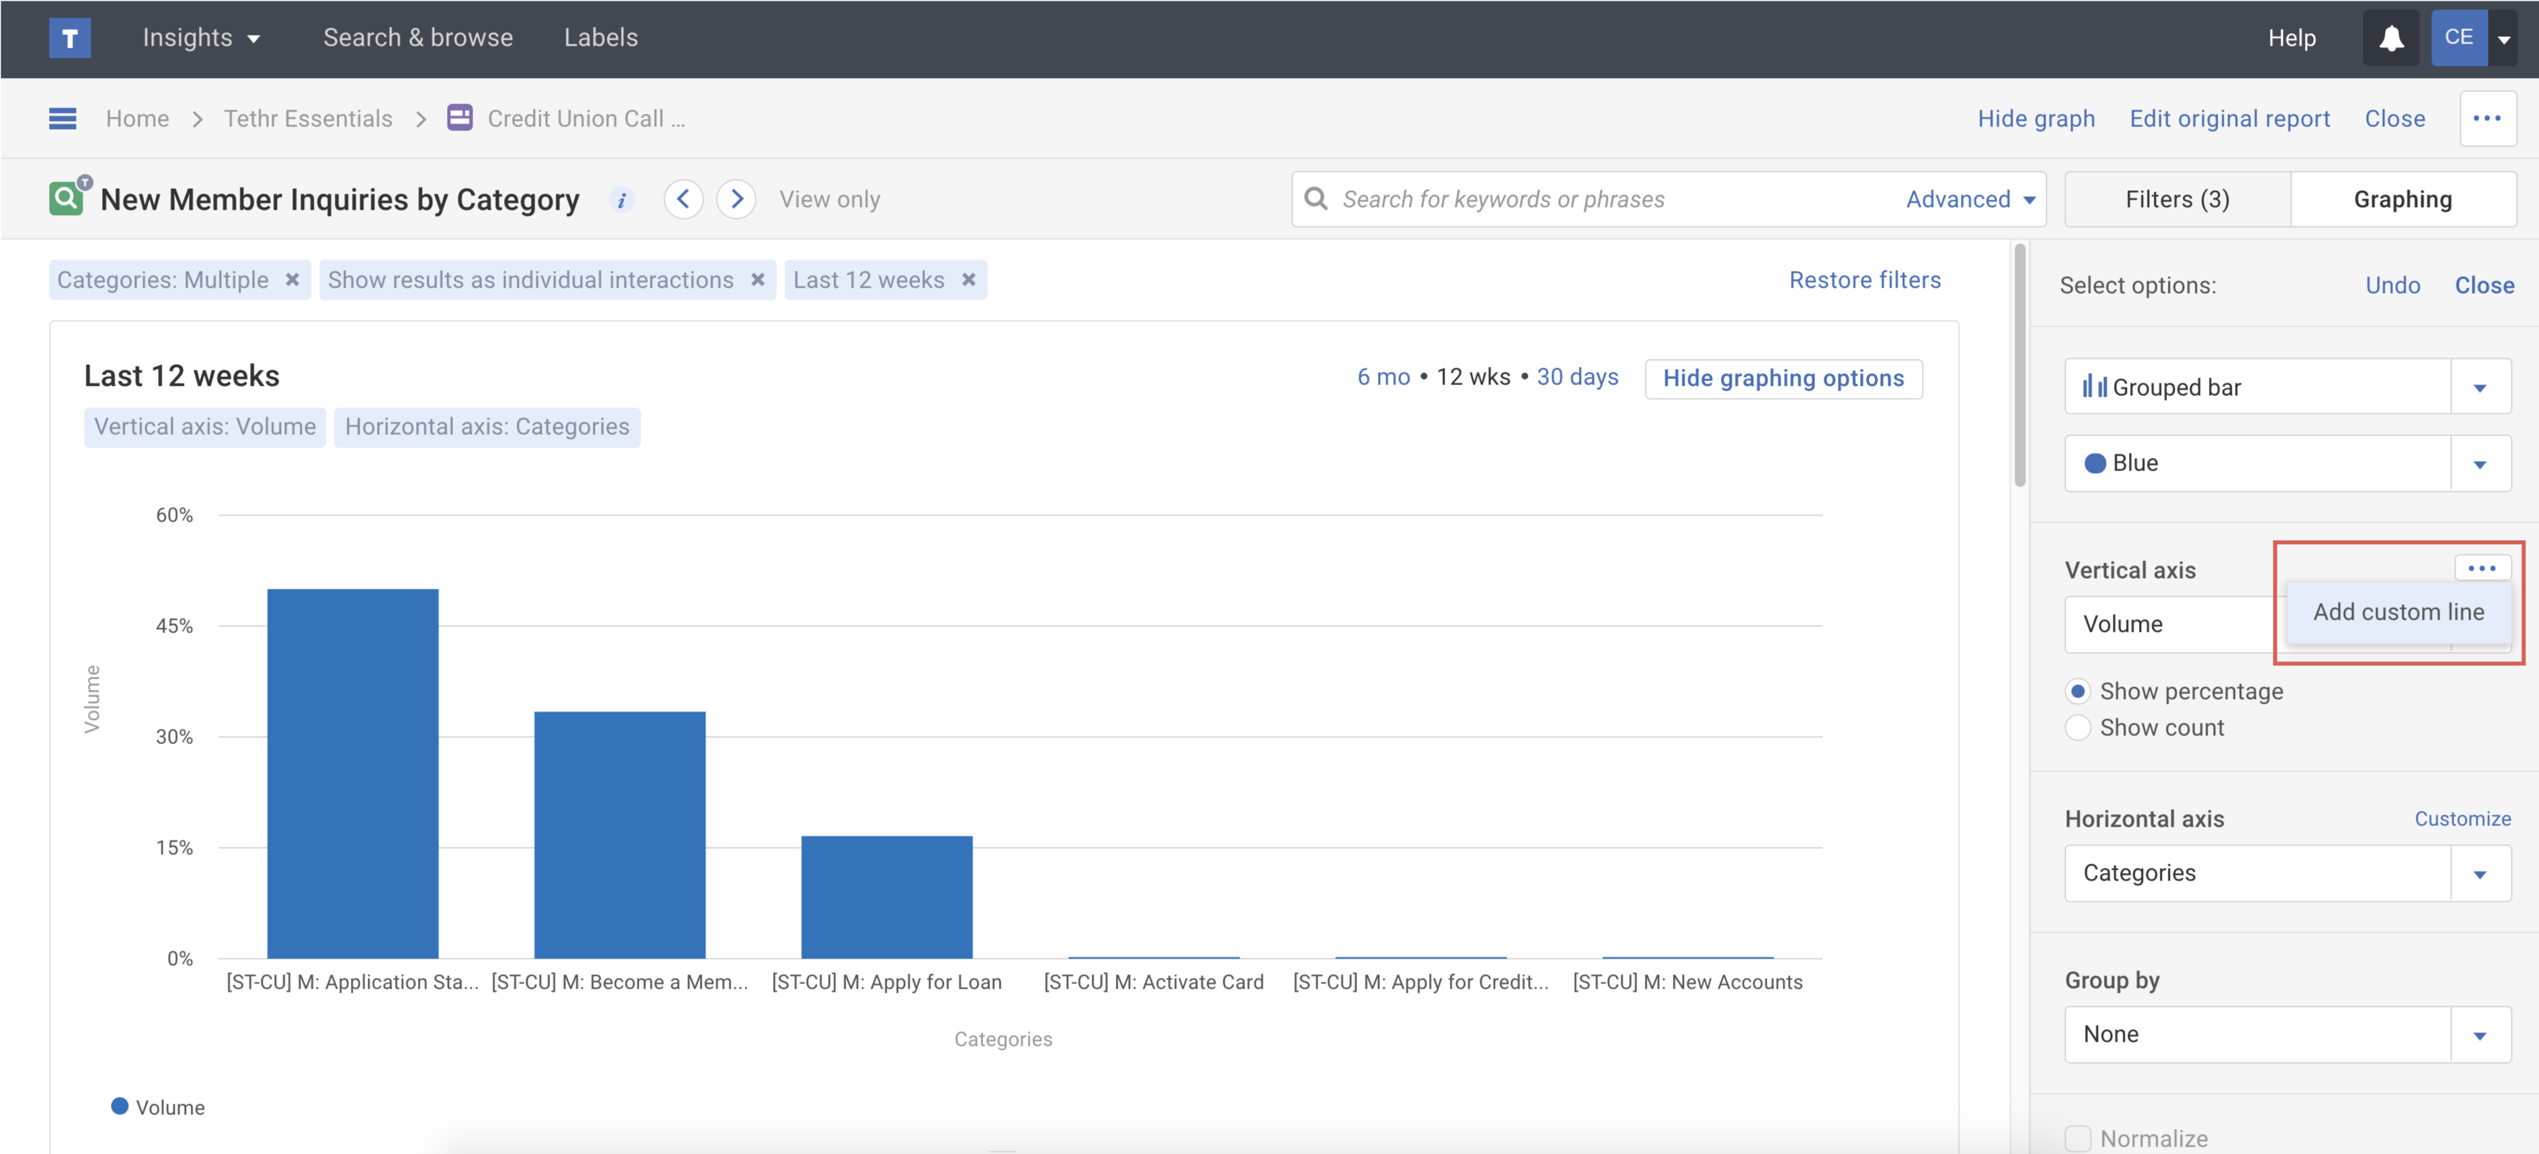Screen dimensions: 2539x1154
Task: Remove the Last 12 weeks filter
Action: tap(969, 280)
